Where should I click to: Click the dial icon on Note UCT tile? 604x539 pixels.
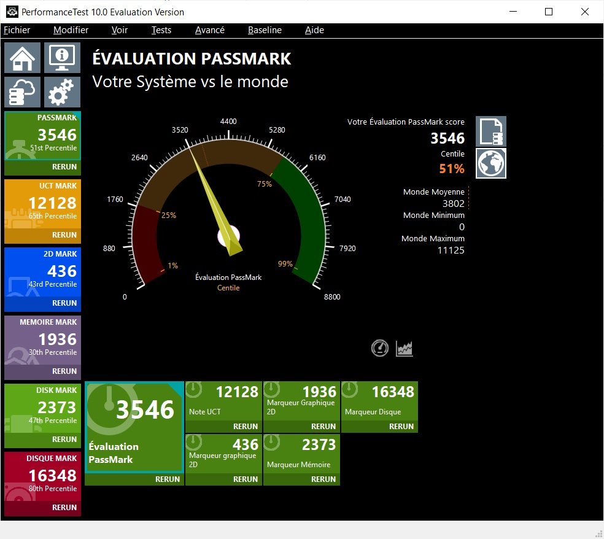194,389
